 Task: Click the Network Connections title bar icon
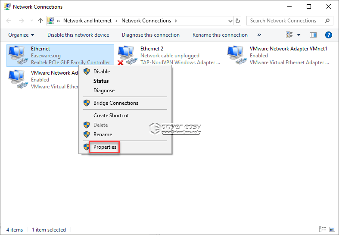(7, 6)
